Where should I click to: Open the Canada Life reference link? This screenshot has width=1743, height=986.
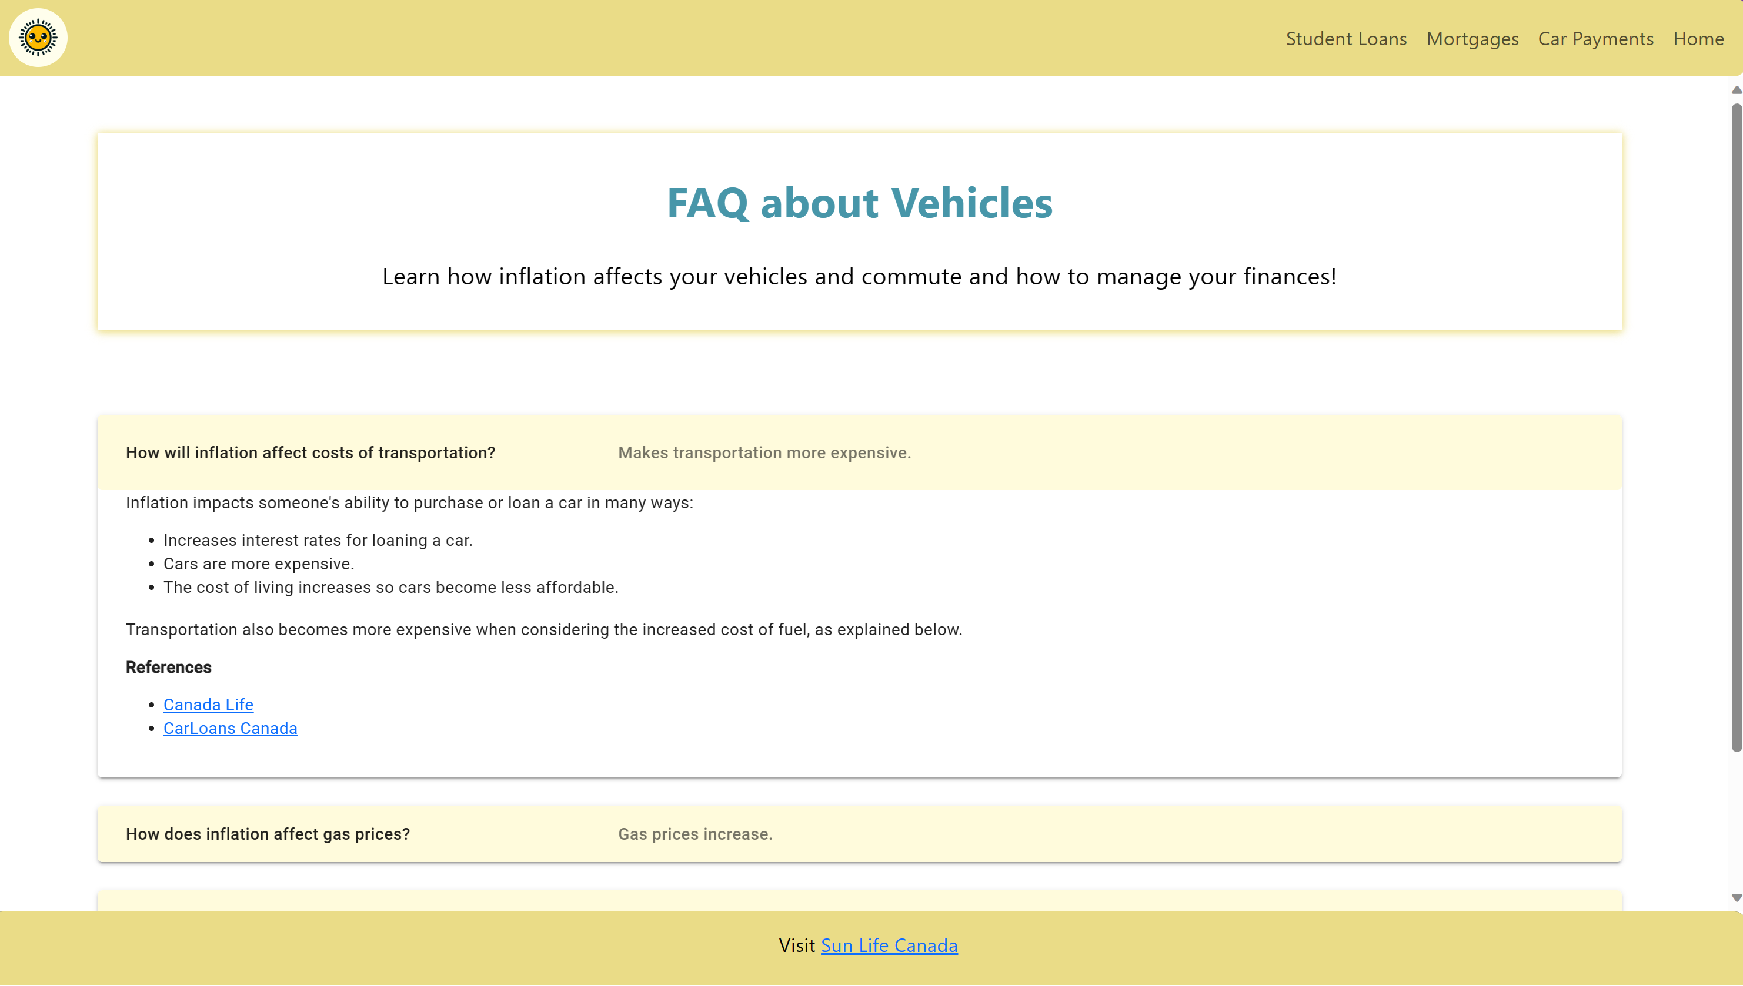[208, 705]
